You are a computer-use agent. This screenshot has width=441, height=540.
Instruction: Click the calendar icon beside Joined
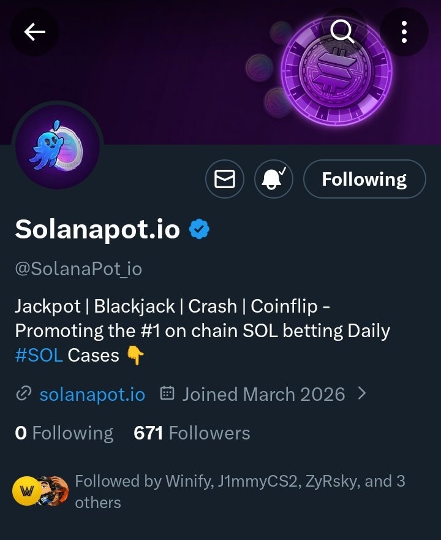pos(167,394)
